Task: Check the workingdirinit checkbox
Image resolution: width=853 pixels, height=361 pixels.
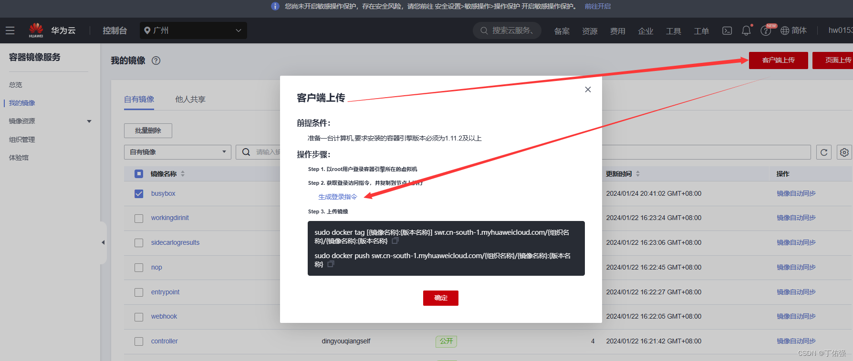Action: [x=139, y=218]
